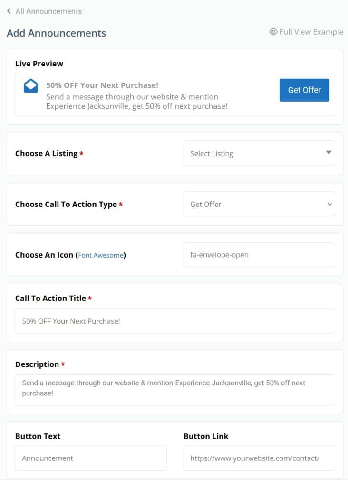Click the Add Announcements page heading
Screen dimensions: 348x486
57,33
